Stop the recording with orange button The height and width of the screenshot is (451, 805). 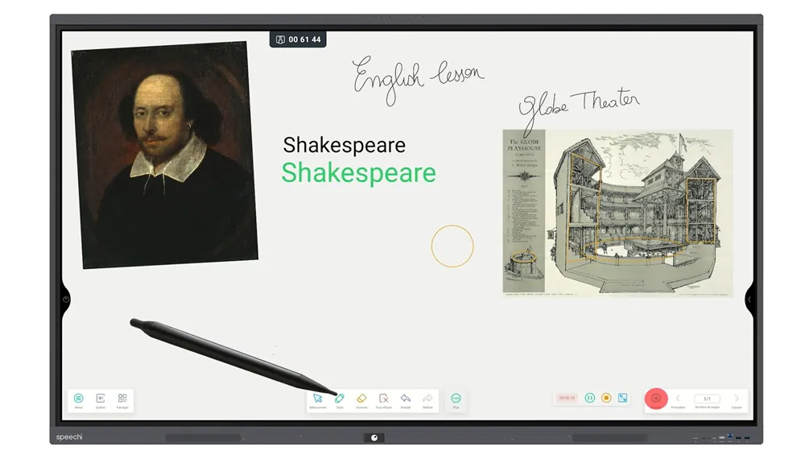(606, 398)
